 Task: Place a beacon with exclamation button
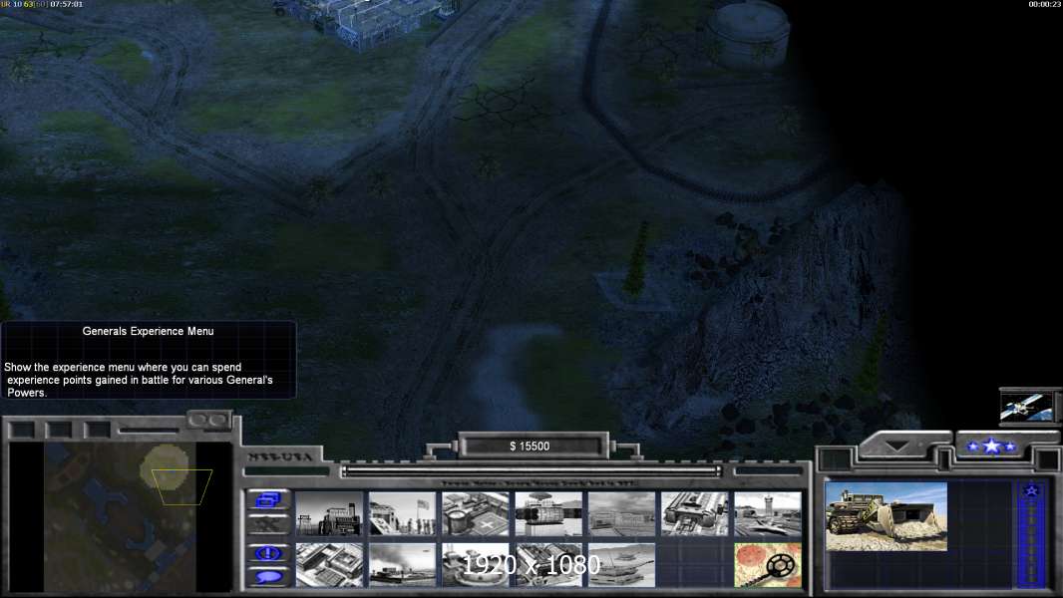[x=268, y=552]
